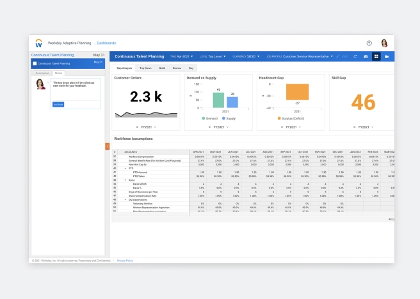This screenshot has height=299, width=420.
Task: Select the grid layout view icon
Action: 376,56
